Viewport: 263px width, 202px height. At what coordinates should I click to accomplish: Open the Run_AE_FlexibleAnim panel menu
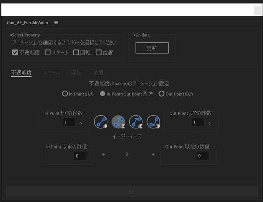pos(56,23)
